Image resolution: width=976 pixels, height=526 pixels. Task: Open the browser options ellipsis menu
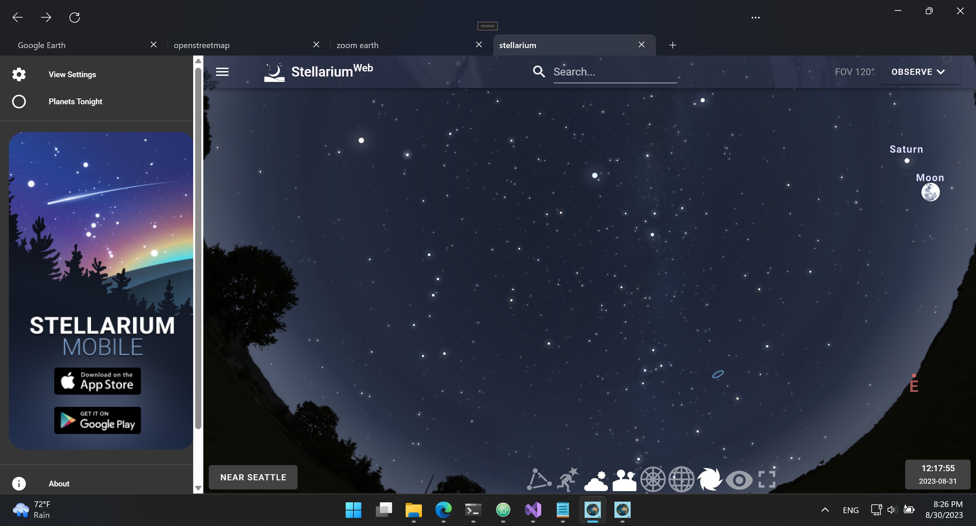pos(755,17)
